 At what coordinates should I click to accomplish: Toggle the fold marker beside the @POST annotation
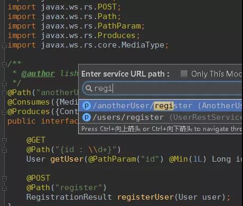coord(4,179)
